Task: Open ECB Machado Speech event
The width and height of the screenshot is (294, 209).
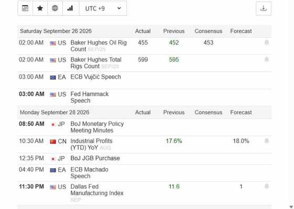Action: (89, 173)
